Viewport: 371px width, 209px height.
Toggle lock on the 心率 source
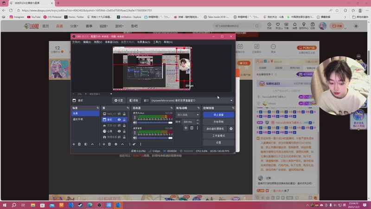[124, 131]
